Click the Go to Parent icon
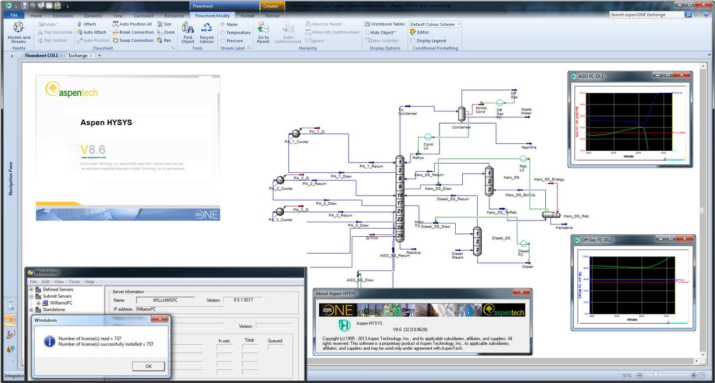The height and width of the screenshot is (383, 715). pyautogui.click(x=263, y=32)
